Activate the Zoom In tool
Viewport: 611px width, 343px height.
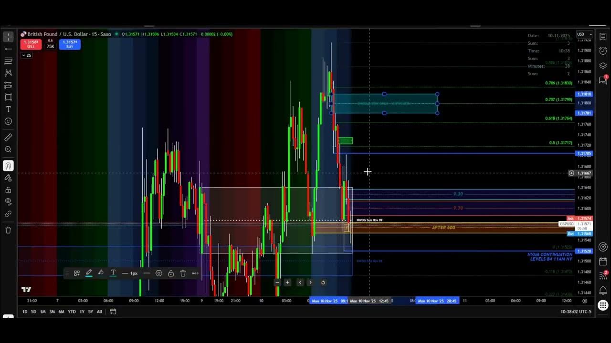[x=8, y=150]
